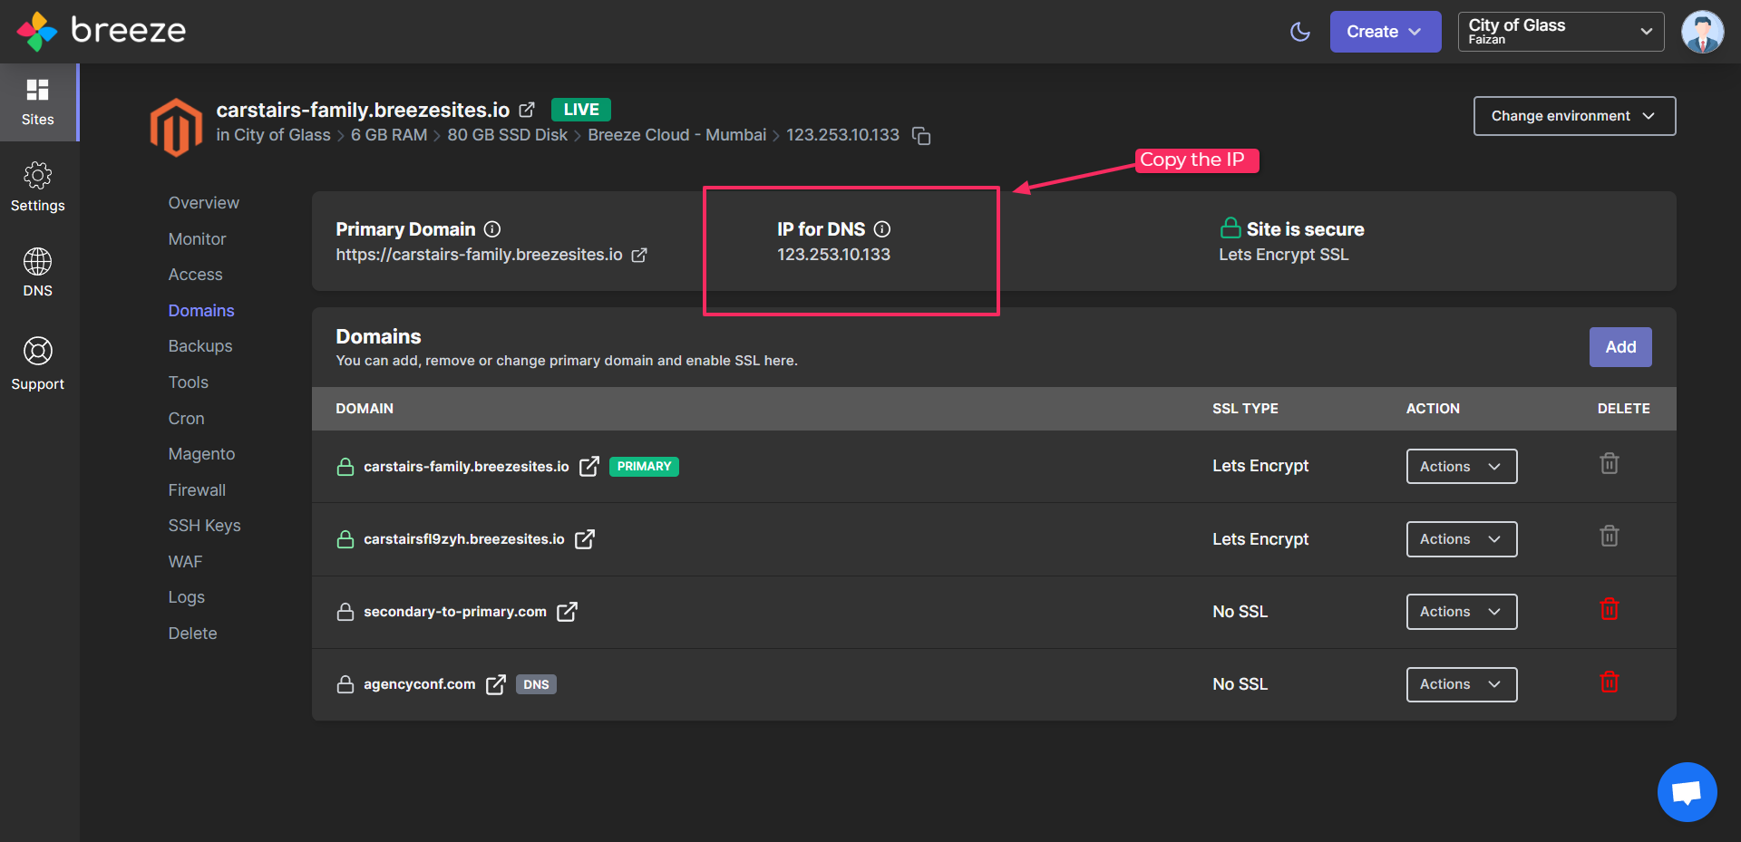Copy the server IP in header

point(921,136)
